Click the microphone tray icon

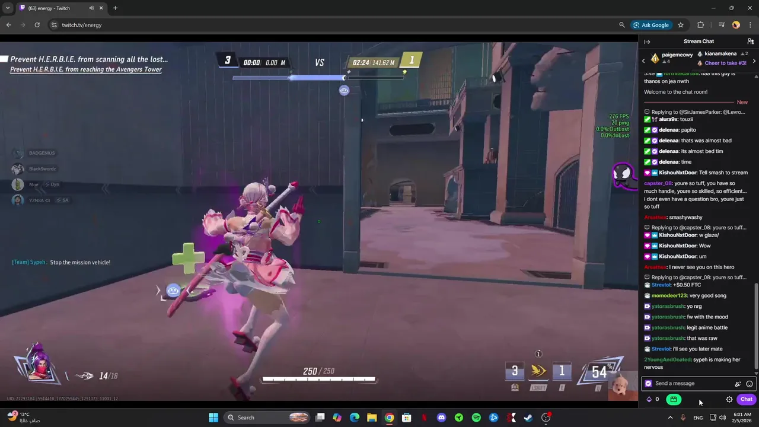[x=683, y=418]
